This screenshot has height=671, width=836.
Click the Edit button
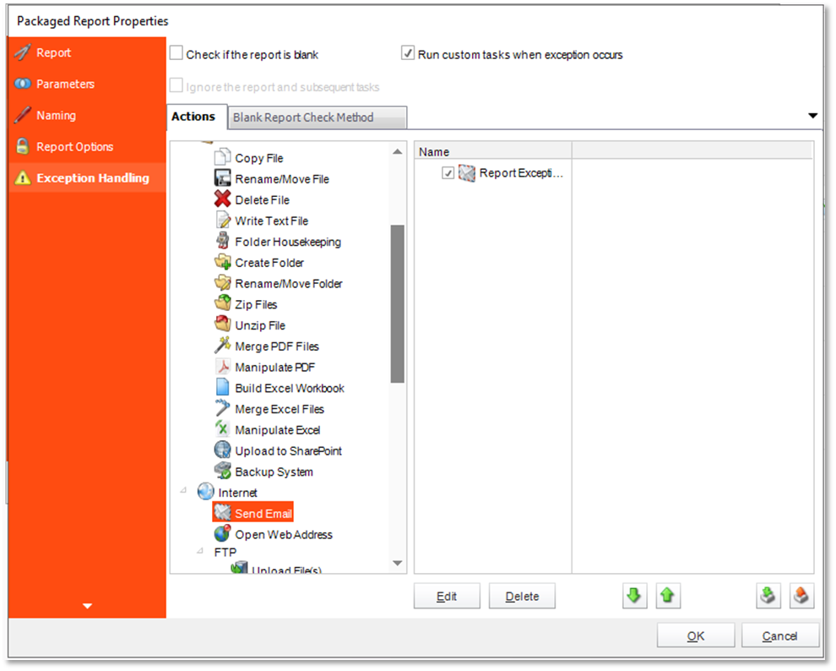(447, 596)
